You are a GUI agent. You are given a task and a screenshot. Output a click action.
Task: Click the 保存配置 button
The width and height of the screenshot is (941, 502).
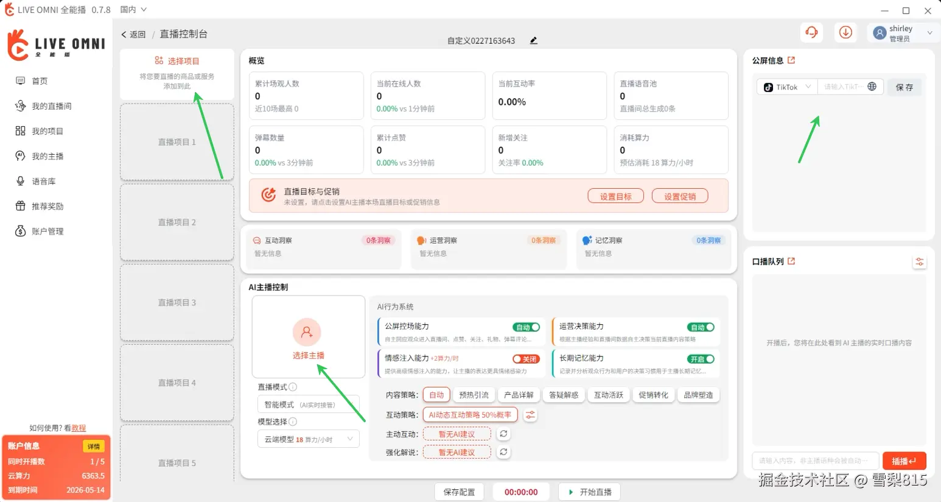pyautogui.click(x=459, y=492)
